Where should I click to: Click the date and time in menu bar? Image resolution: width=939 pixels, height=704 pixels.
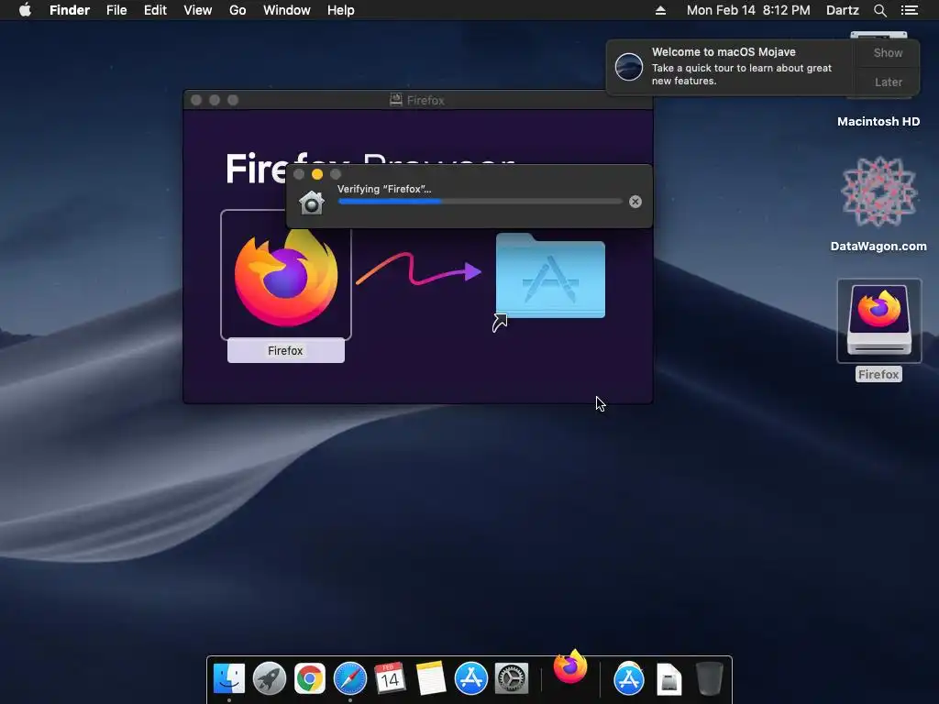748,10
